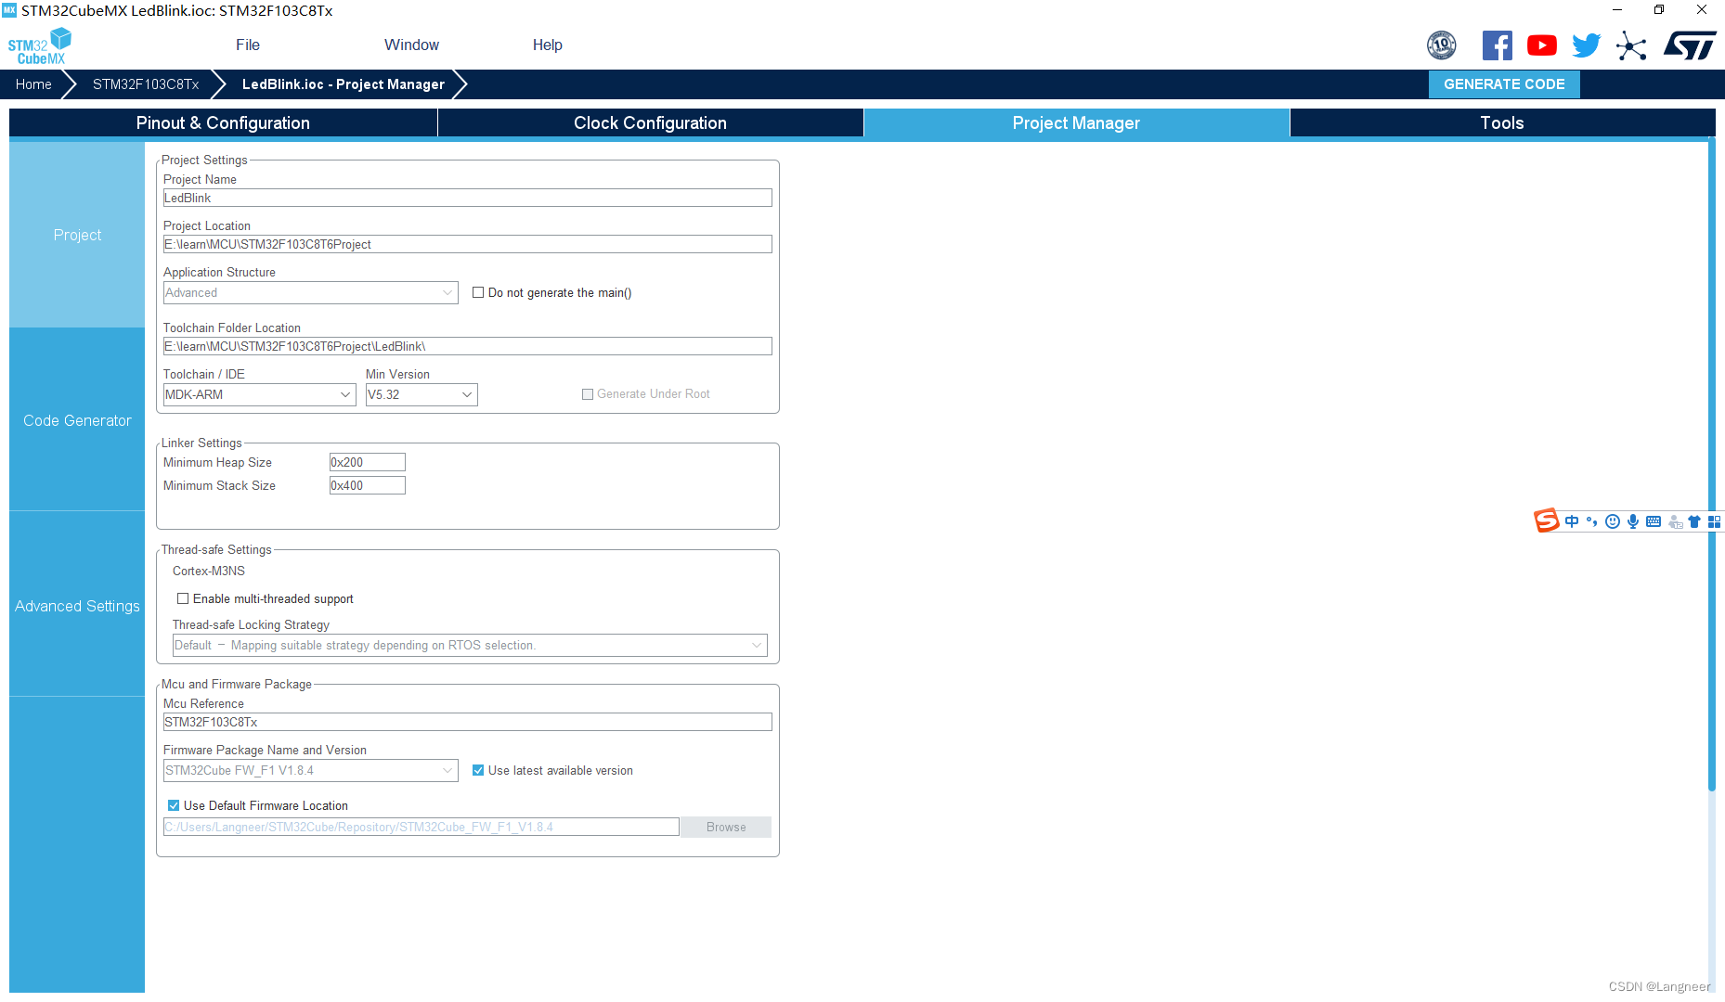Click the STM32F103C8Tx breadcrumb
The width and height of the screenshot is (1725, 1002).
146,83
